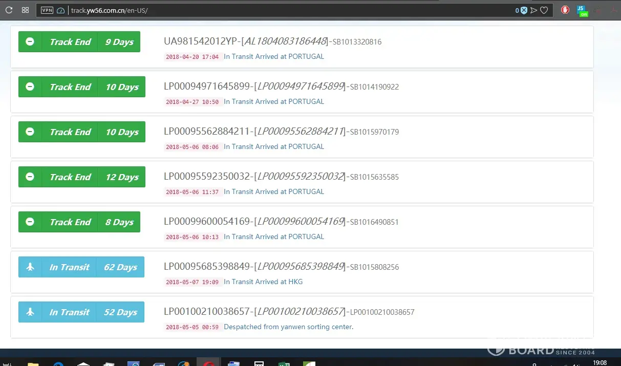This screenshot has height=366, width=621.
Task: Click minus icon of LP00094971645899 row
Action: pos(30,87)
